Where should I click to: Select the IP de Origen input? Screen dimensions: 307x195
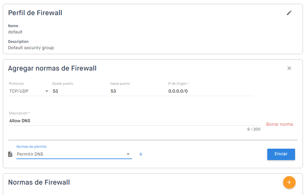point(210,91)
